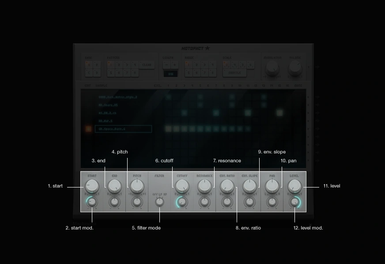Viewport: 385px width, 264px height.
Task: Select bank C
Action: coord(89,73)
